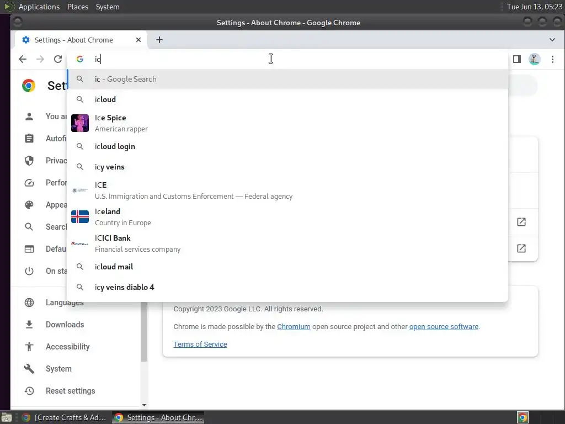565x424 pixels.
Task: Choose the ICE federal agency suggestion
Action: pos(287,190)
